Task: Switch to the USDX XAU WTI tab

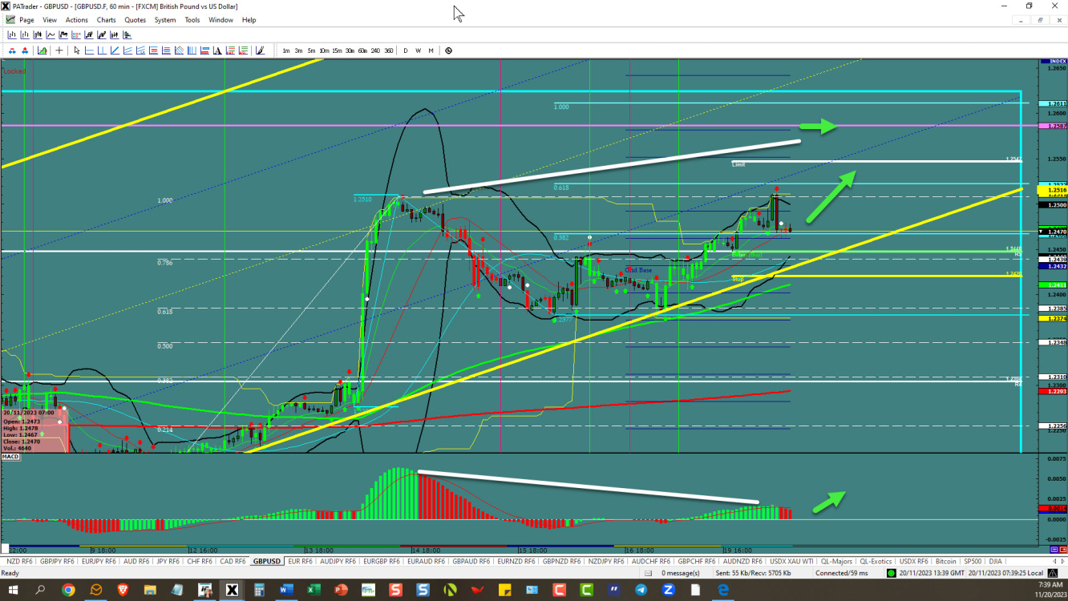Action: tap(791, 561)
